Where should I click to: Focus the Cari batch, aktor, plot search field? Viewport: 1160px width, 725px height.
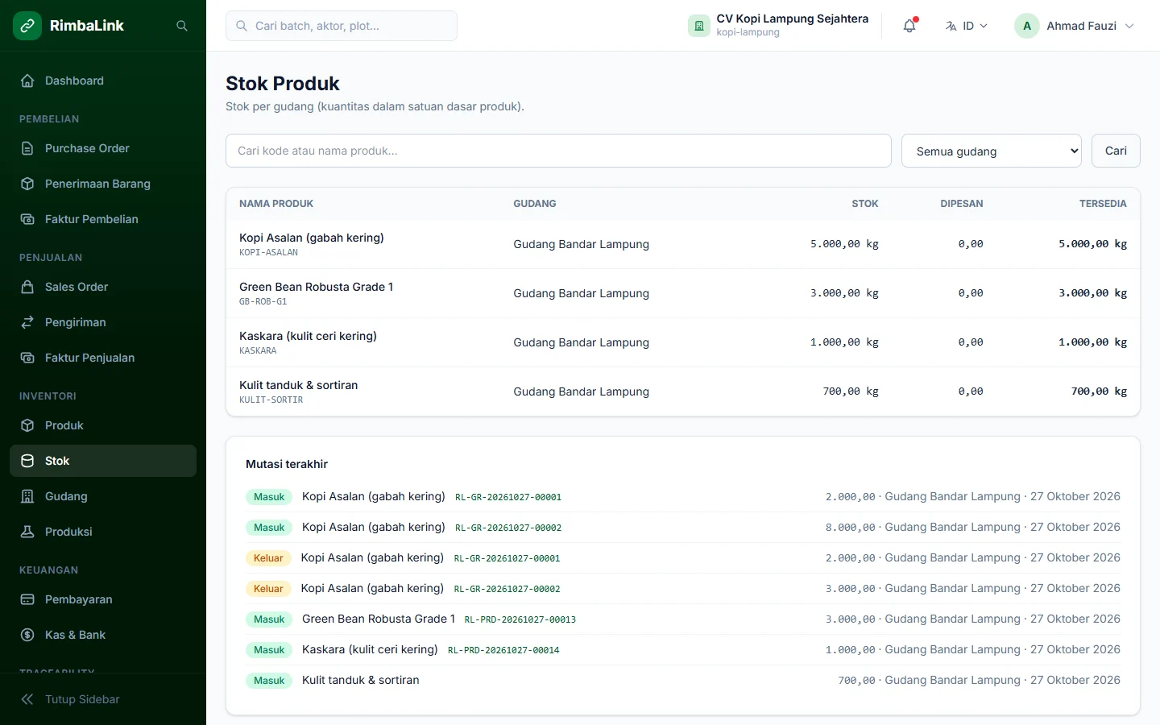click(342, 26)
